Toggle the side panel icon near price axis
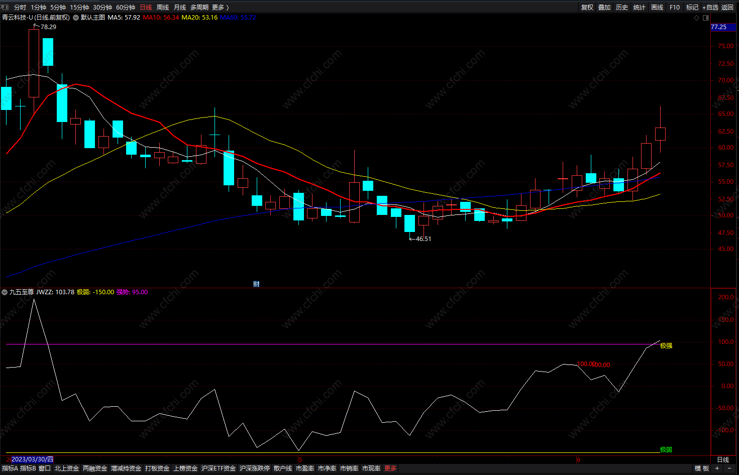The image size is (739, 475). (x=705, y=18)
